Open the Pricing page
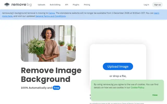Image resolution: width=167 pixels, height=104 pixels. coord(87,5)
